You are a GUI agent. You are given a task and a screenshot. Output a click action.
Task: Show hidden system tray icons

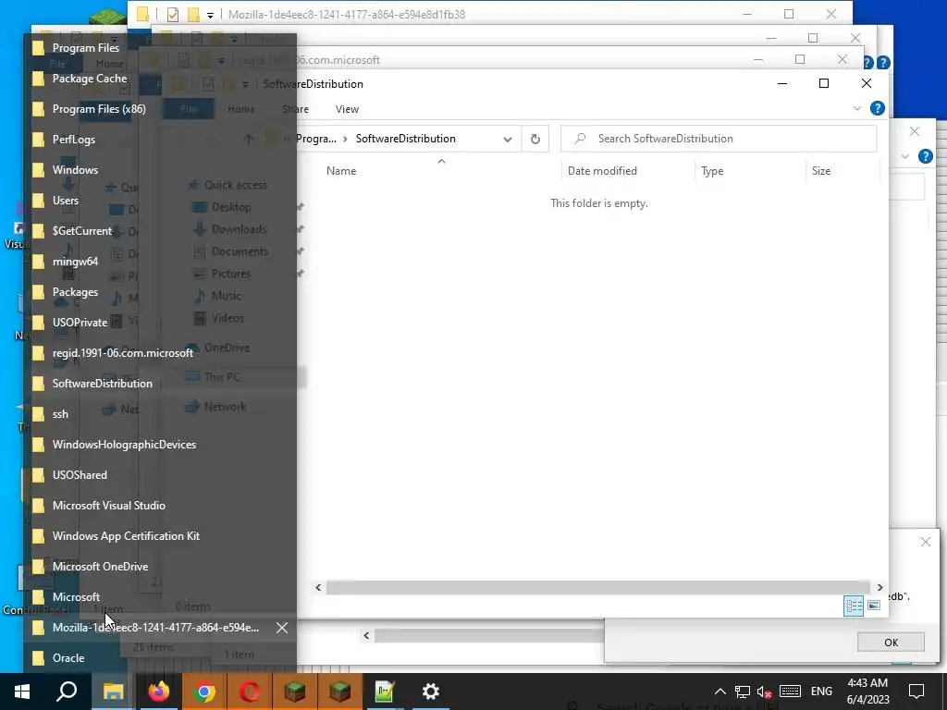pos(719,692)
